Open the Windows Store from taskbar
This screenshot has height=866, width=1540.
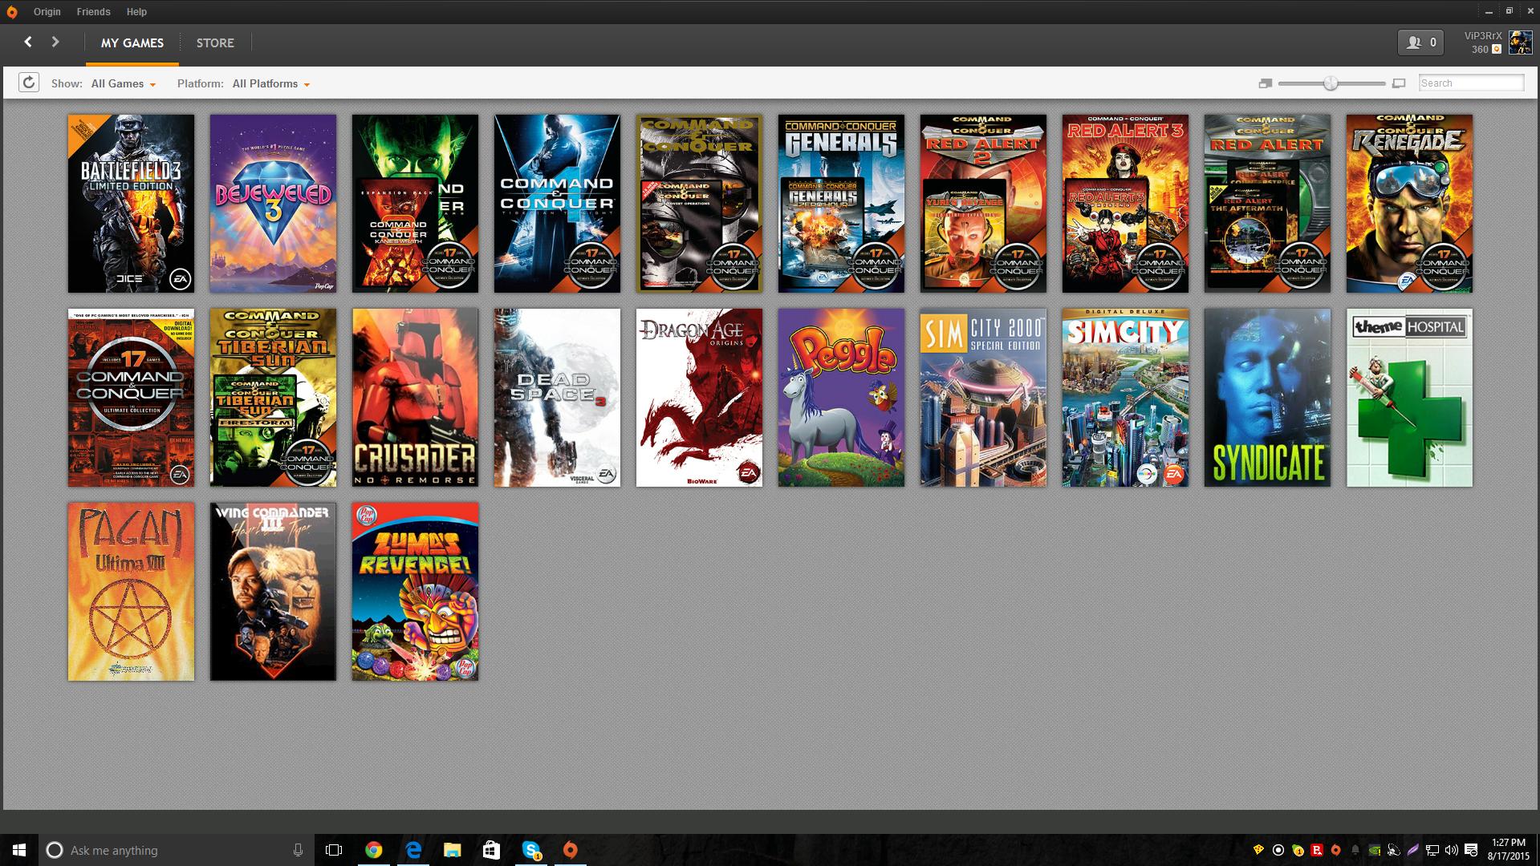491,850
